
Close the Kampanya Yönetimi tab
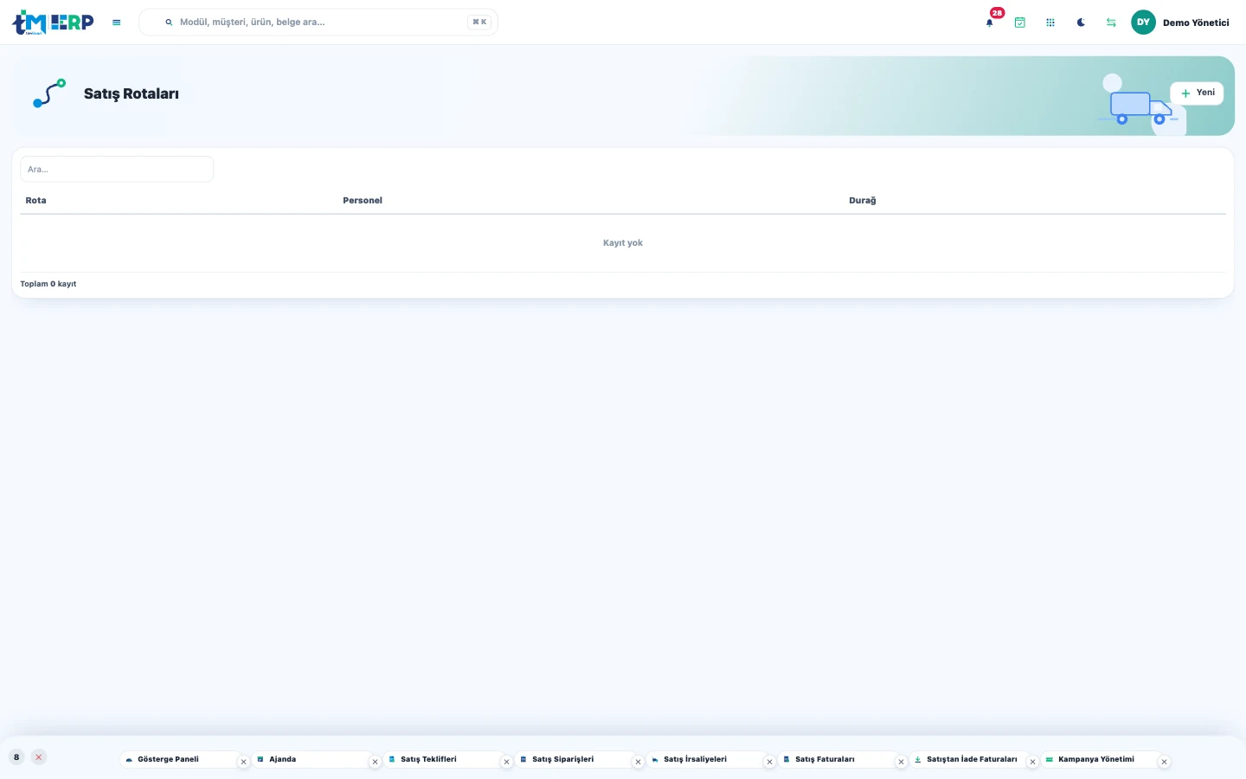1165,763
